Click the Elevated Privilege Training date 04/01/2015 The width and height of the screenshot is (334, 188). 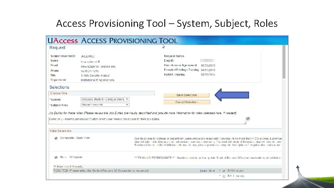(208, 70)
